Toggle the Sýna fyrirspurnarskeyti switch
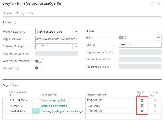164x120 pixels. pyautogui.click(x=39, y=61)
